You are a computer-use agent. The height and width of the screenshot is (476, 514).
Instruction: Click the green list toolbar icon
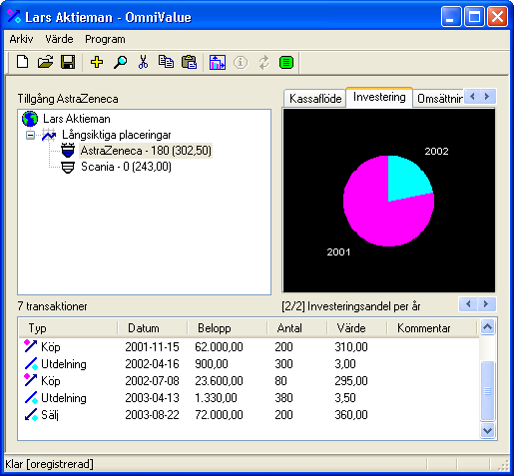click(286, 62)
